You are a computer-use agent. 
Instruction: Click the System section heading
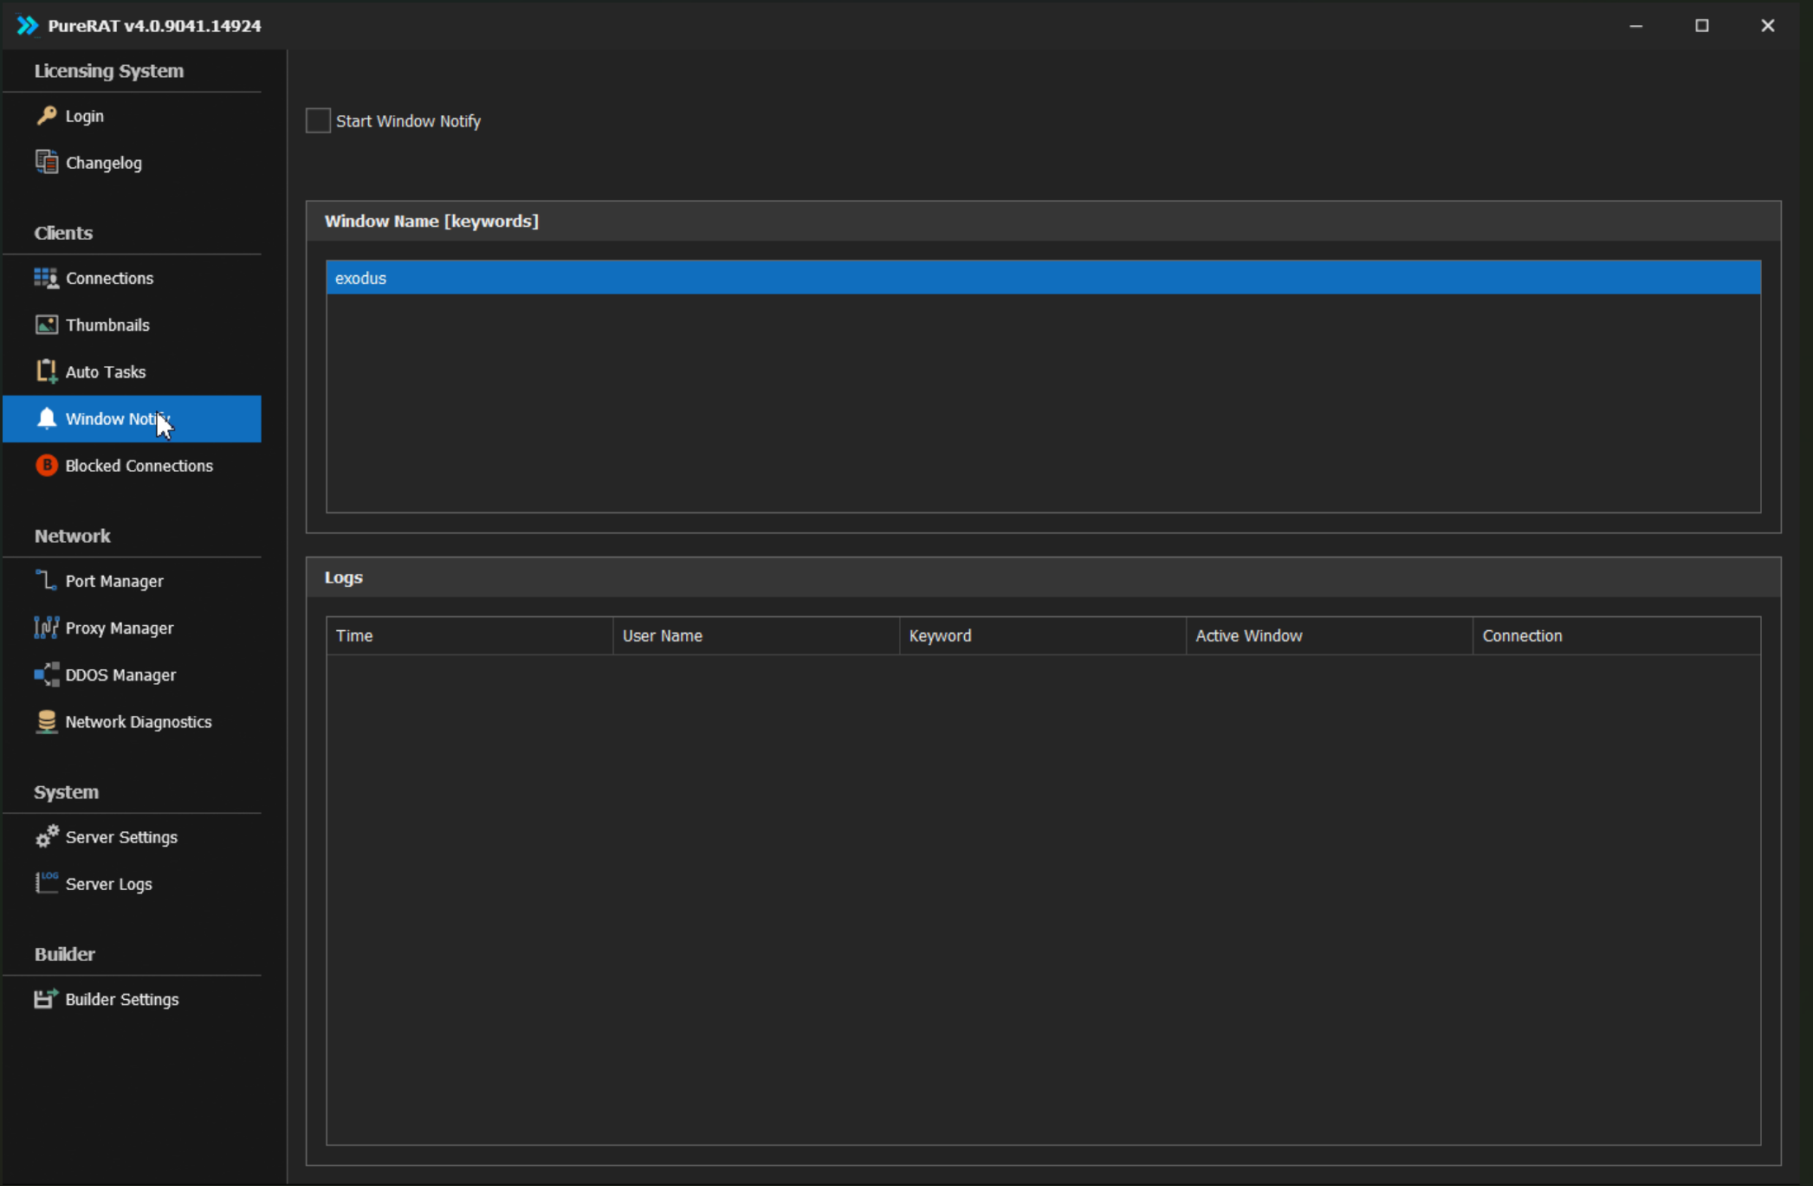[x=67, y=791]
